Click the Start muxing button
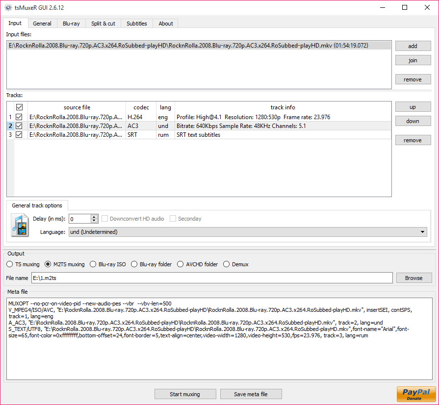 [x=185, y=394]
